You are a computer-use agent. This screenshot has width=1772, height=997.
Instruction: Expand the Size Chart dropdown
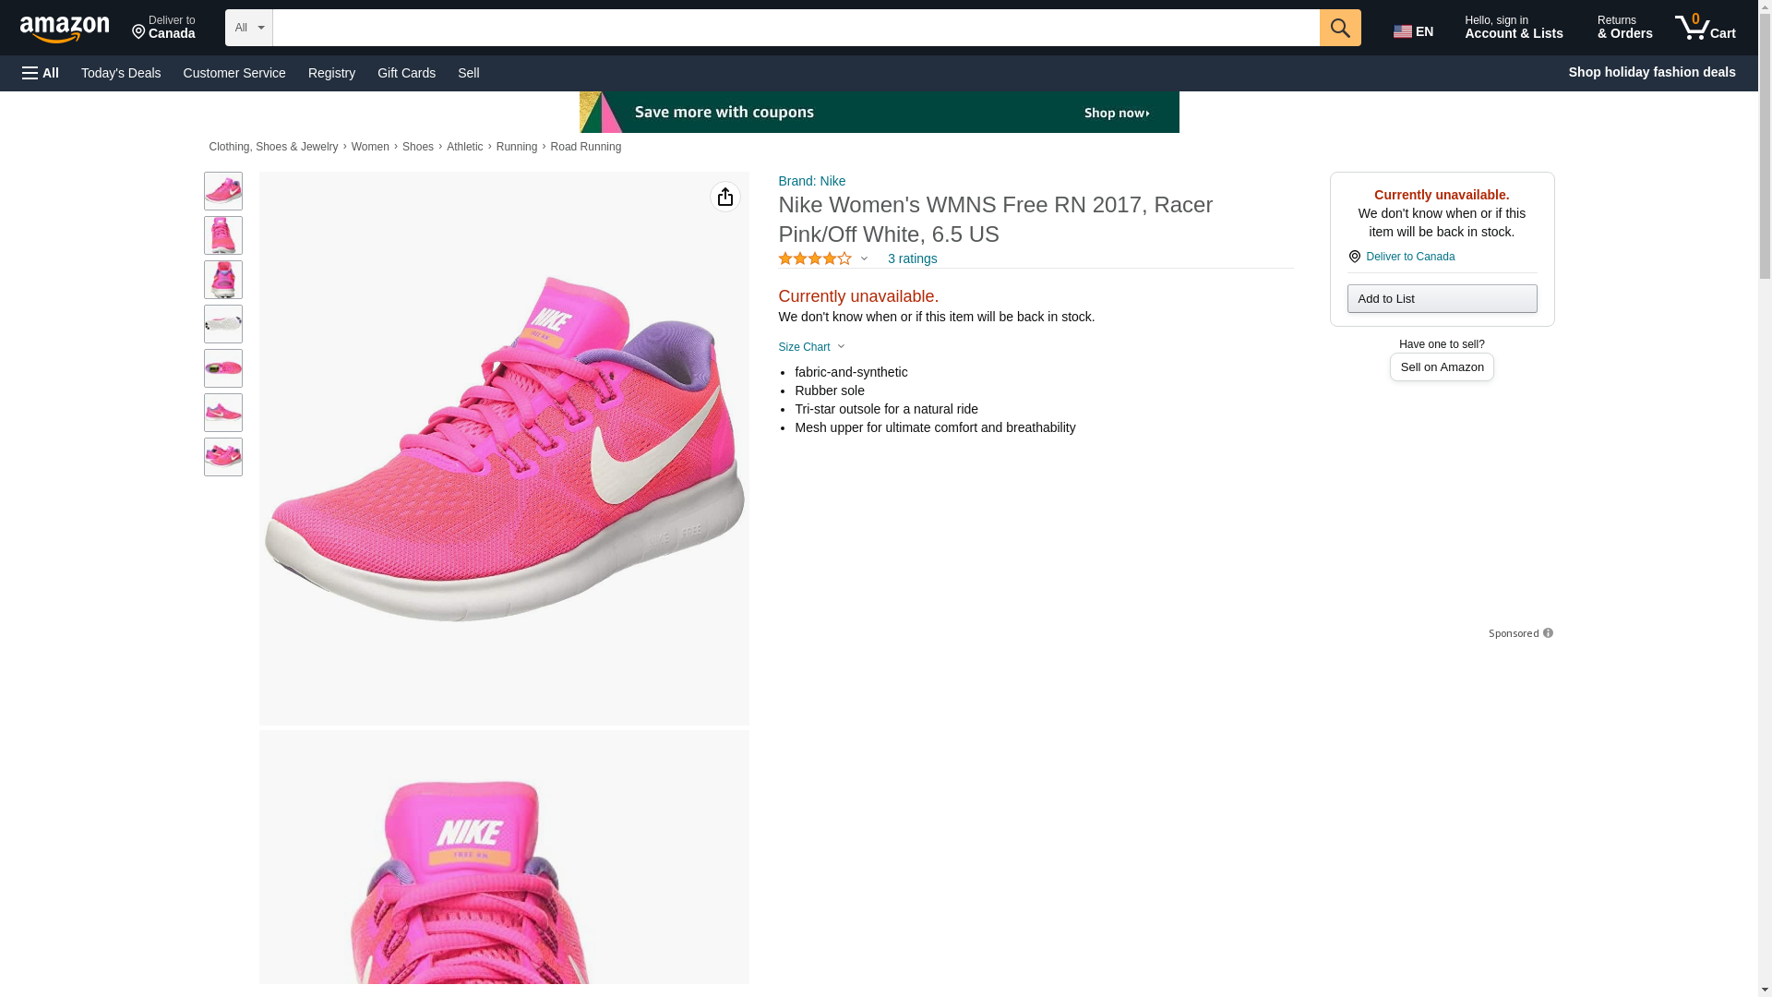pyautogui.click(x=811, y=347)
